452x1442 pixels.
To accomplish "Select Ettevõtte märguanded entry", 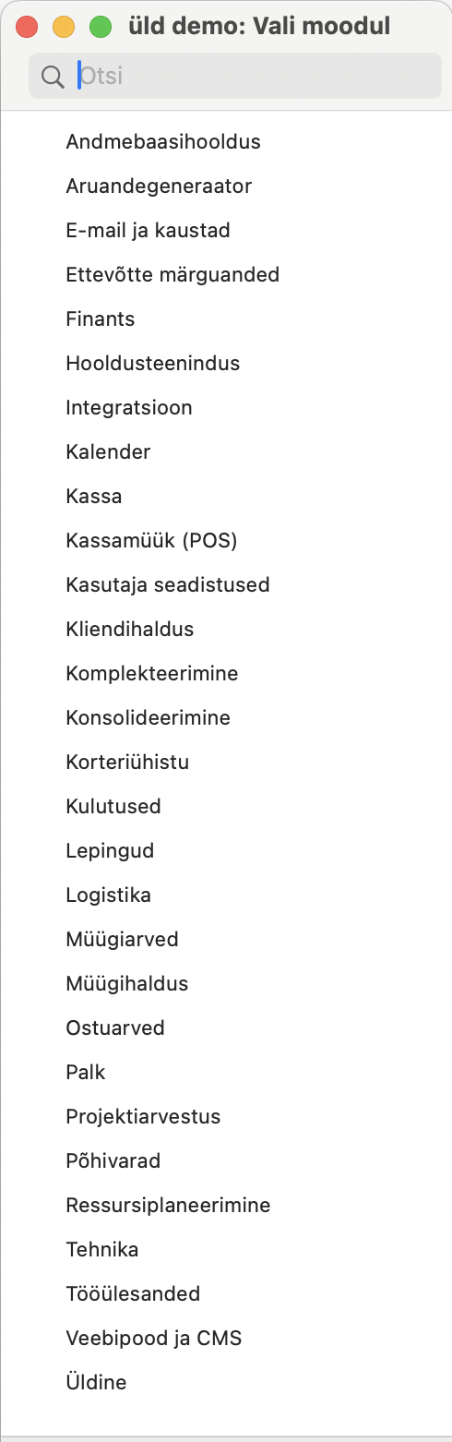I will coord(172,275).
